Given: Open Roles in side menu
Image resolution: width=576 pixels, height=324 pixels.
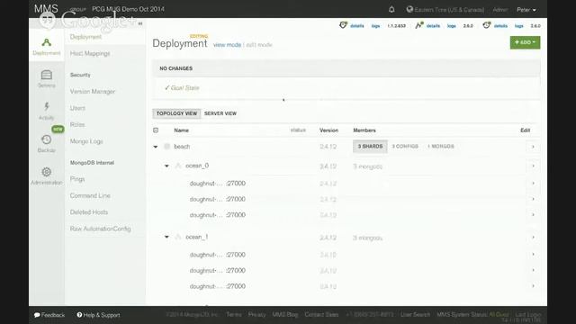Looking at the screenshot, I should tap(77, 124).
